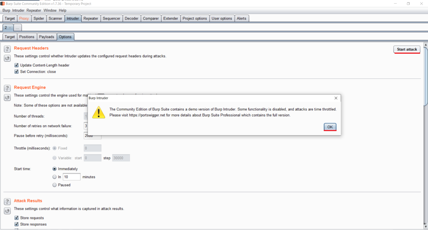This screenshot has height=230, width=428.
Task: Select Variable throttle radio button
Action: 55,158
